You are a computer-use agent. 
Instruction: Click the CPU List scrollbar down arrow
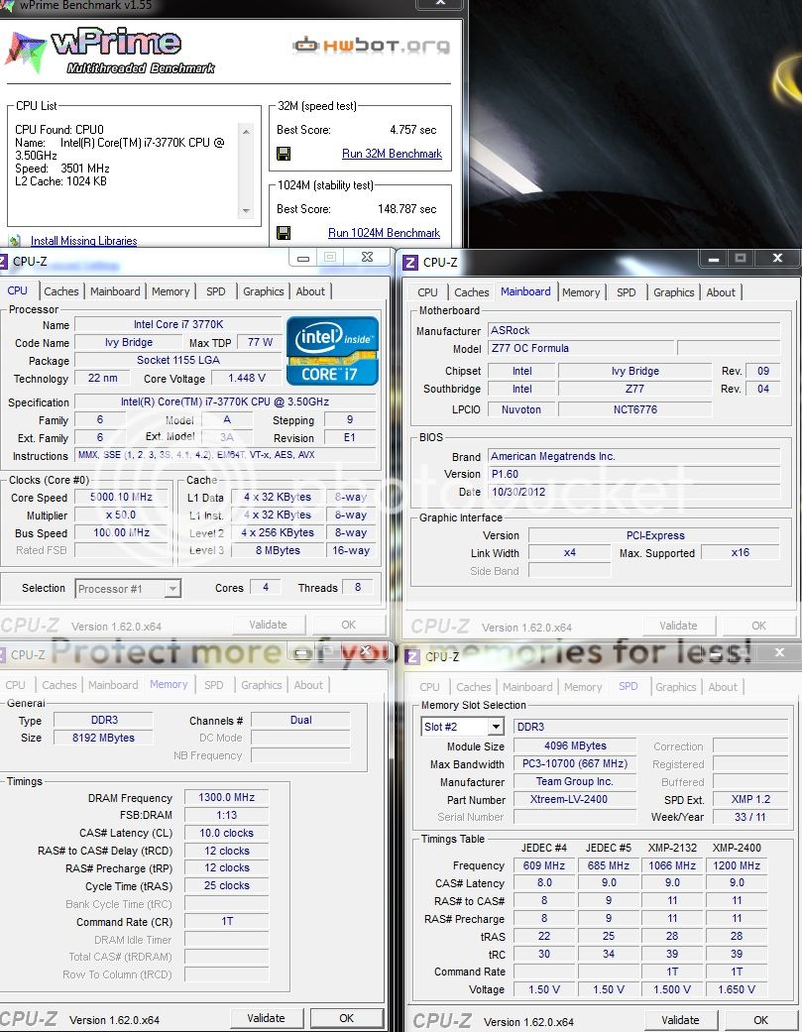(x=246, y=209)
